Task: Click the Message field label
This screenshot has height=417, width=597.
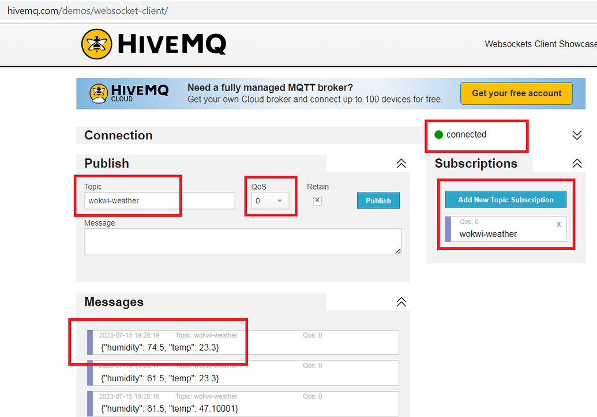Action: tap(100, 223)
